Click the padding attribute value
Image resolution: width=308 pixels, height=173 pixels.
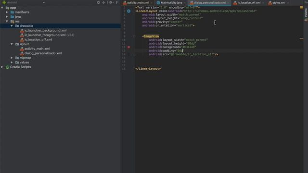click(180, 51)
